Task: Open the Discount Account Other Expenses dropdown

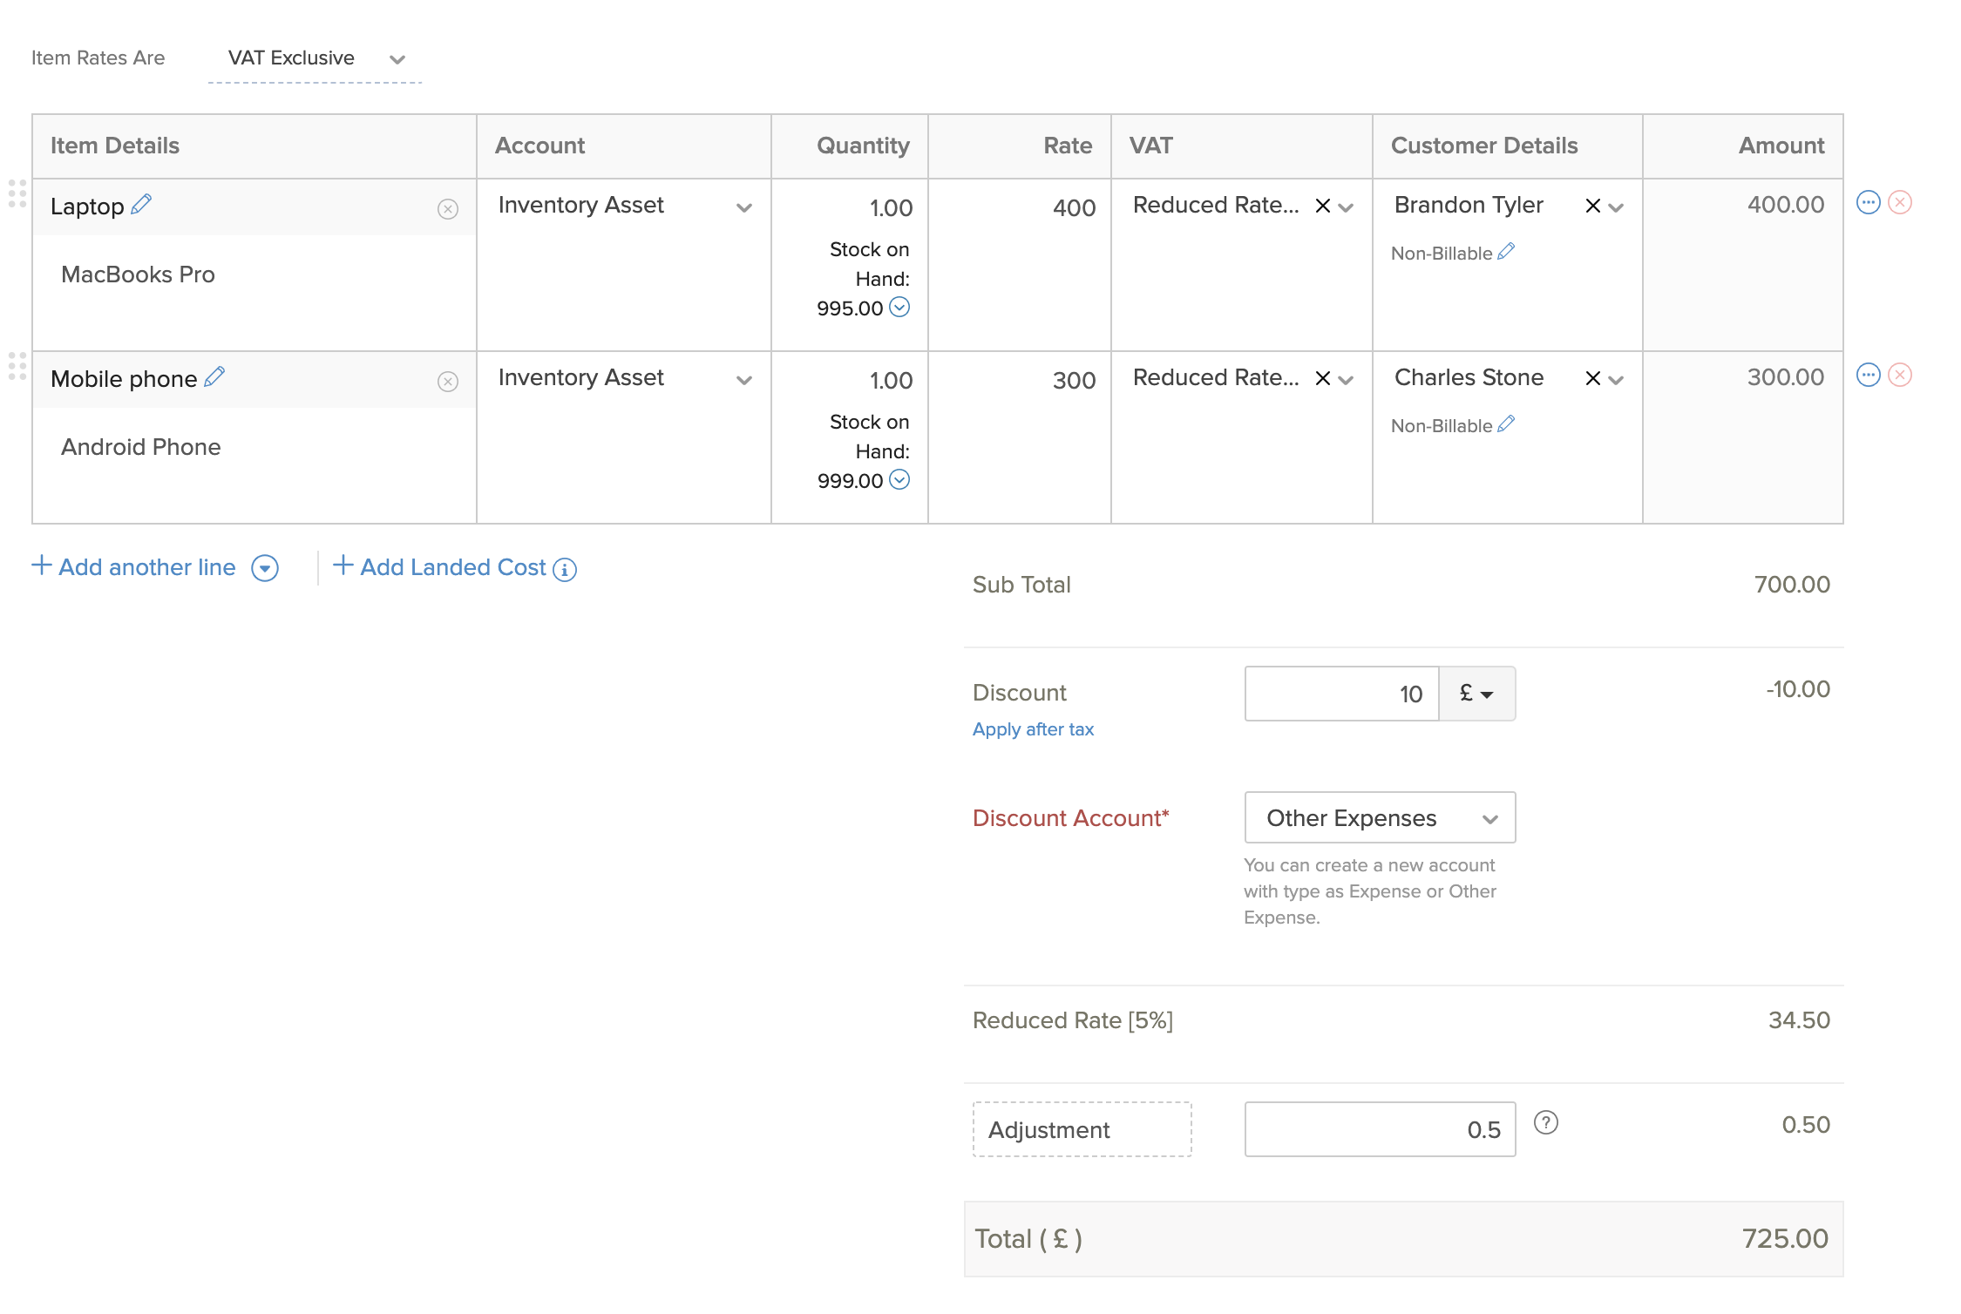Action: (1380, 818)
